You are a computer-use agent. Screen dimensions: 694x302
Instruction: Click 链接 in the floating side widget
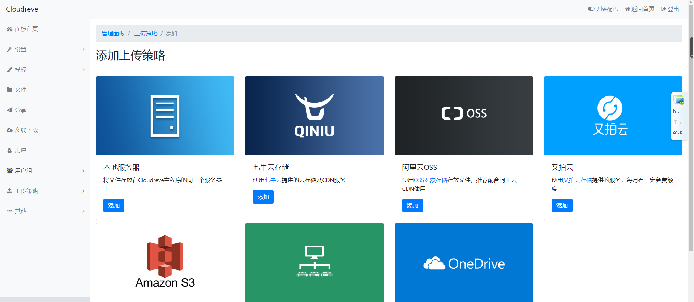(x=678, y=133)
